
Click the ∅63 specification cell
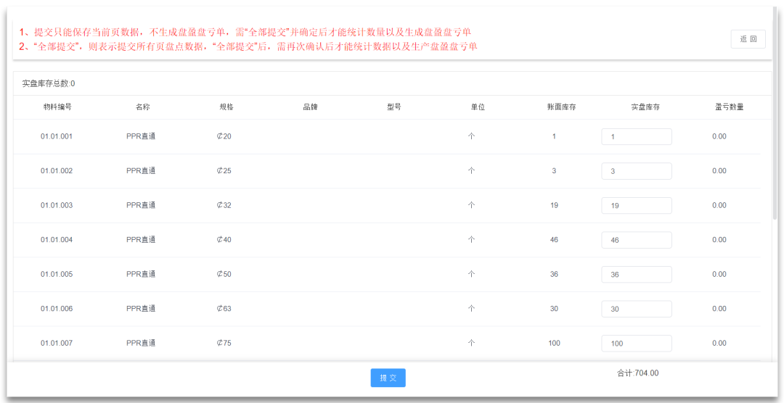point(224,309)
